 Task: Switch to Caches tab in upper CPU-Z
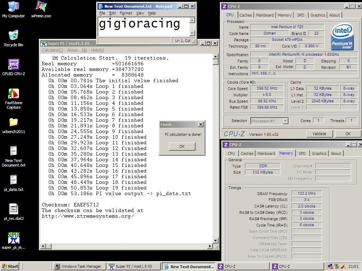tap(245, 15)
